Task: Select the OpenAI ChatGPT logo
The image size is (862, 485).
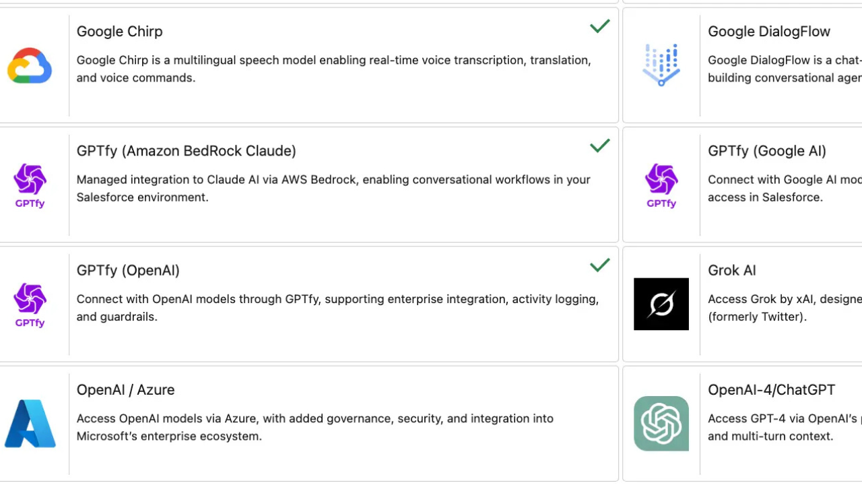Action: [x=661, y=423]
